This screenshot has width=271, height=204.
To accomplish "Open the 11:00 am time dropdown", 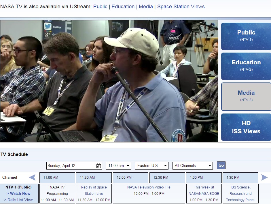I will tap(118, 166).
